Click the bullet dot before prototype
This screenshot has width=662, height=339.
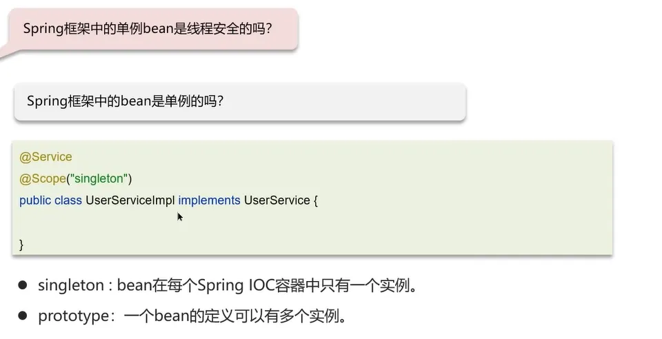coord(23,316)
